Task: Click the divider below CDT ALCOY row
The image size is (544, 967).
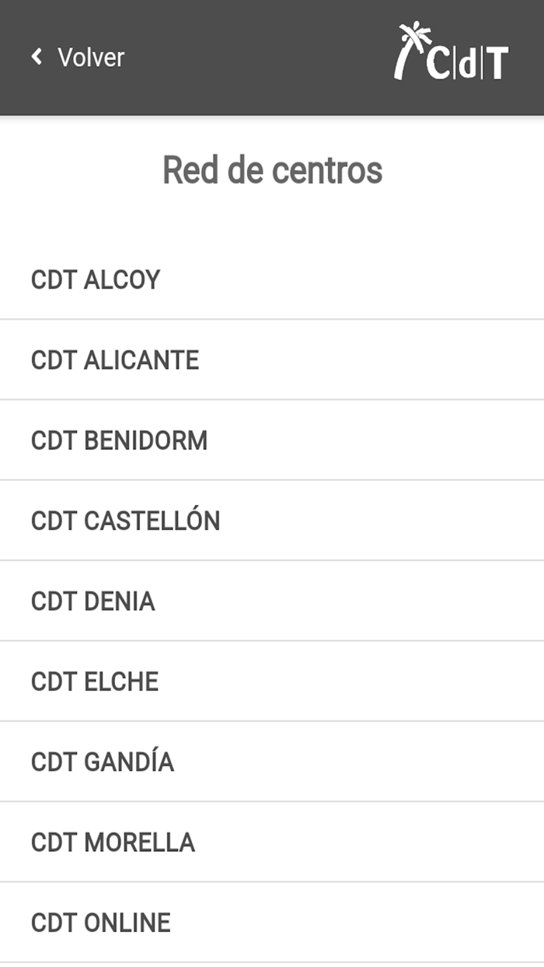Action: tap(272, 319)
